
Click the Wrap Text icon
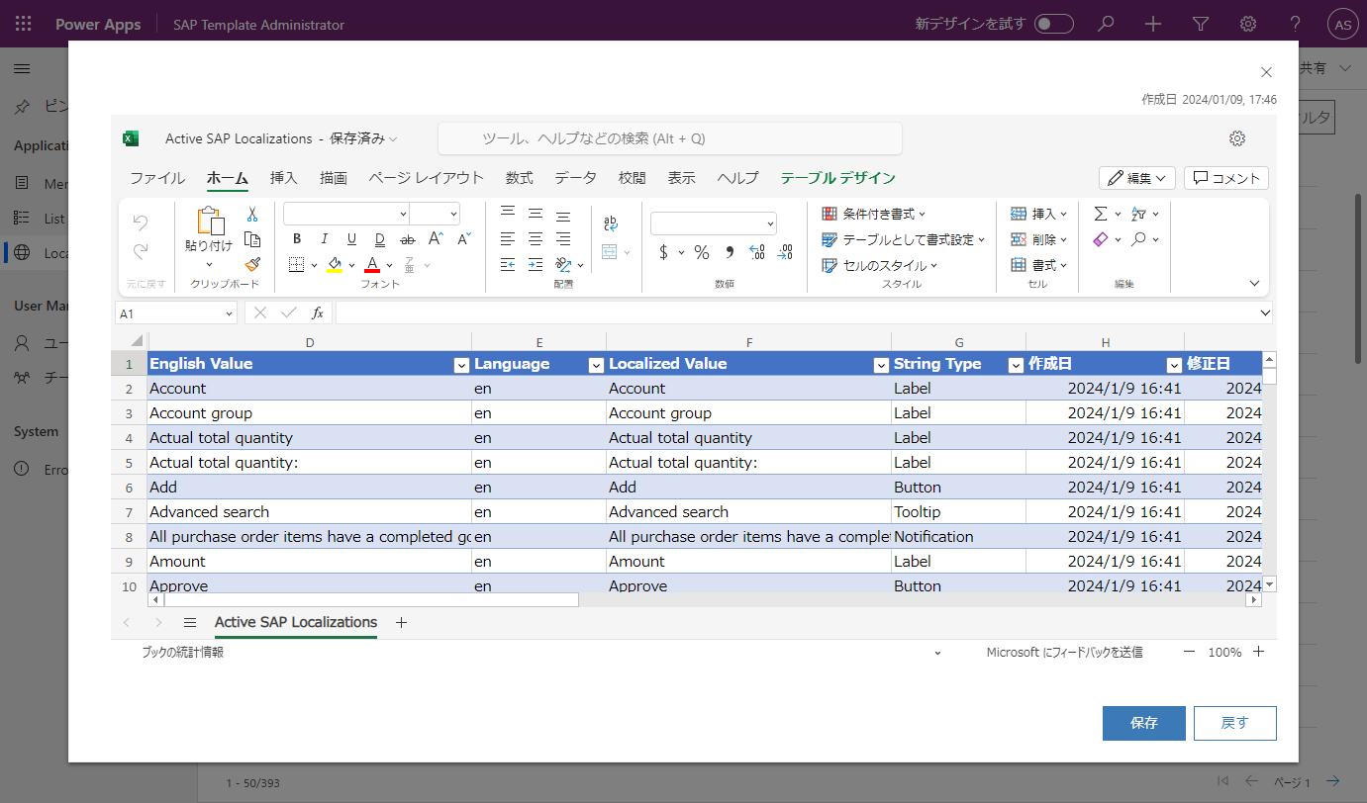pyautogui.click(x=611, y=223)
